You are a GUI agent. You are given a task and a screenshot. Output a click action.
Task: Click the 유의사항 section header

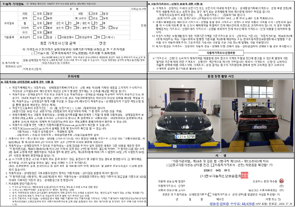coord(73,77)
